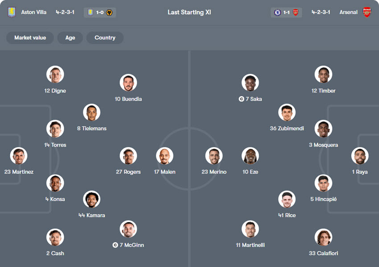The height and width of the screenshot is (267, 379).
Task: Click the Chelsea 1-1 Arsenal result button
Action: coord(286,12)
